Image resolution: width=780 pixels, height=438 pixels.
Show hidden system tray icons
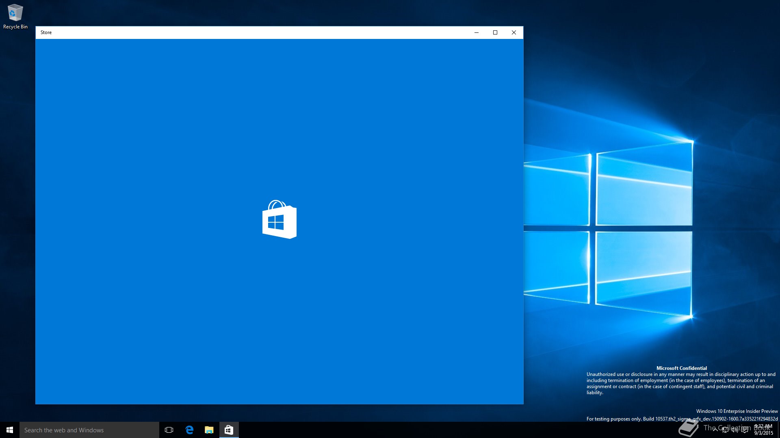point(715,430)
